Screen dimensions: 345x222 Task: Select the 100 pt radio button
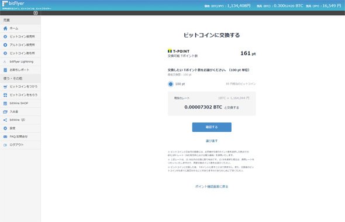click(171, 84)
